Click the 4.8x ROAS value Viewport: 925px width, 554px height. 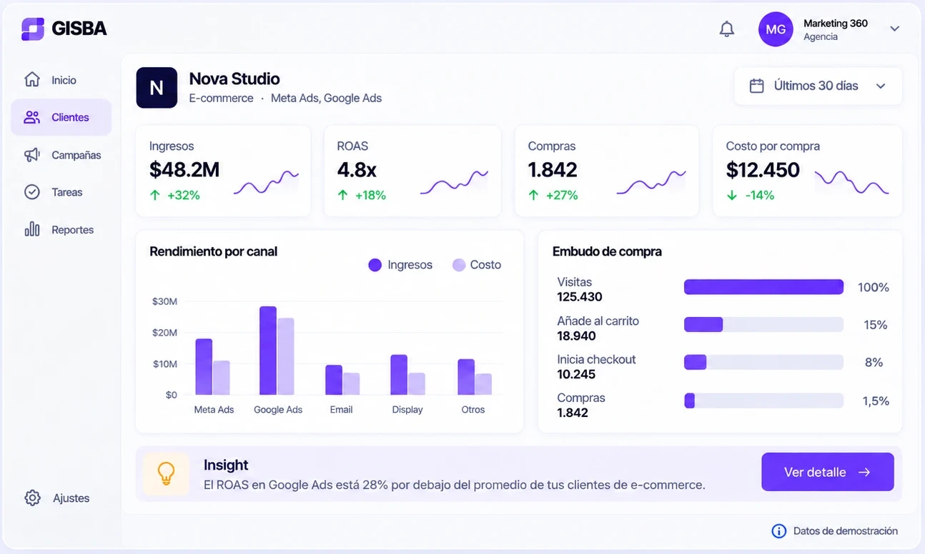tap(357, 170)
